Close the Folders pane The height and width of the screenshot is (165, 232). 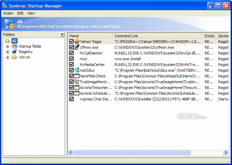tap(62, 35)
